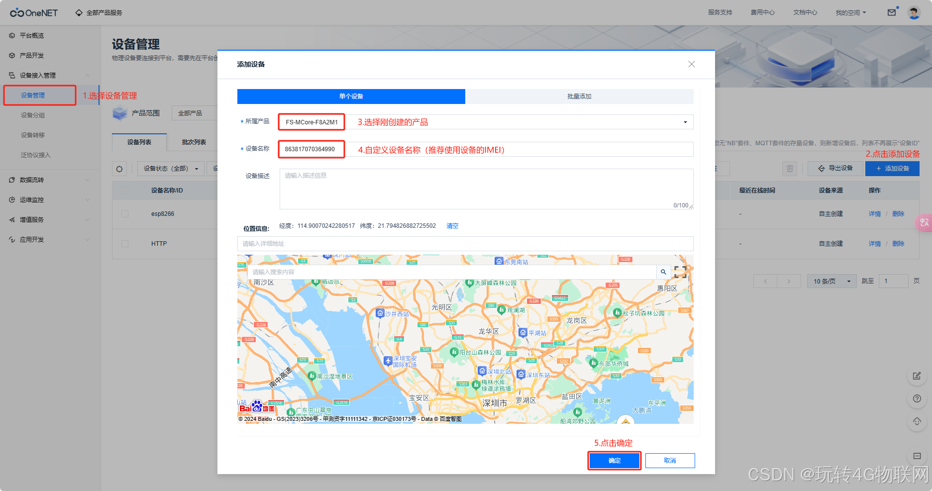Click the 平湖站 station map marker
The height and width of the screenshot is (491, 932).
(522, 332)
